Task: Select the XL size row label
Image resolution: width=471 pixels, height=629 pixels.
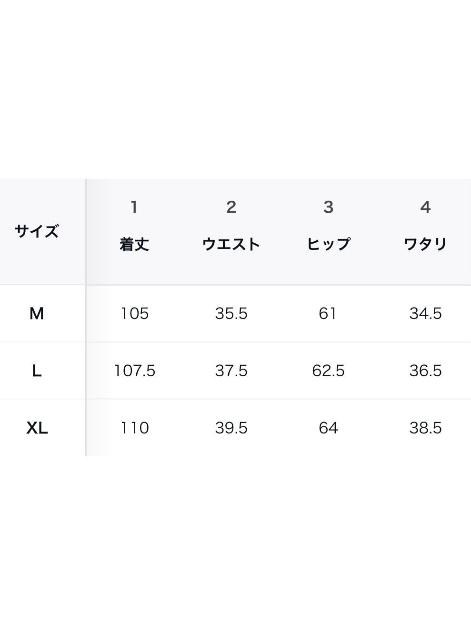Action: (37, 428)
